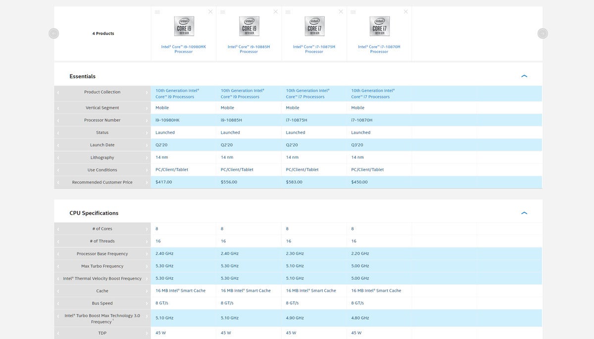Click the reorder handle icon for i7-10870H
594x339 pixels.
pyautogui.click(x=353, y=12)
